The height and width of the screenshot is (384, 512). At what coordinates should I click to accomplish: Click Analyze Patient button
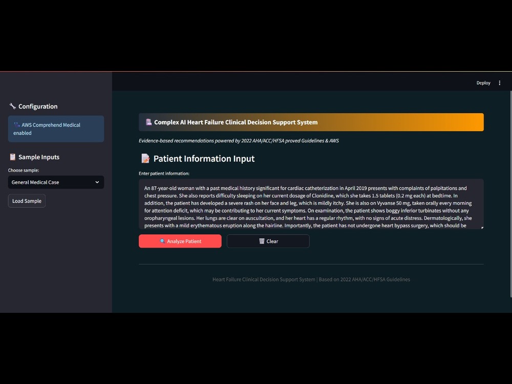click(x=180, y=241)
